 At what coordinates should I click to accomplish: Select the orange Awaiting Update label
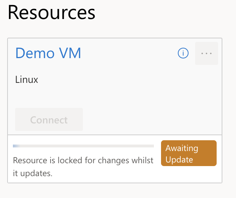(x=189, y=153)
